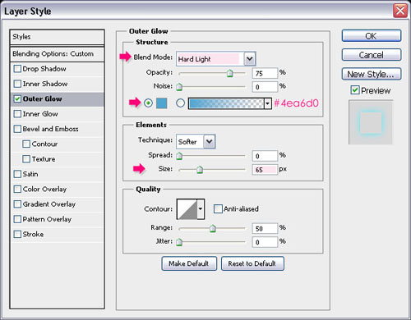Expand the Technique dropdown

point(210,141)
